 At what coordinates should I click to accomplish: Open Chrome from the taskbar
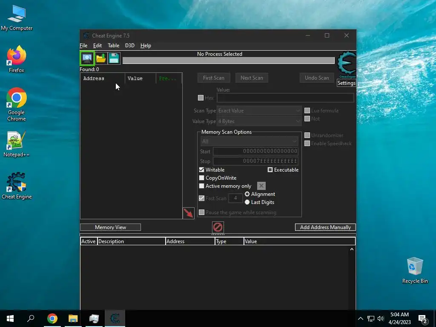[x=52, y=318]
